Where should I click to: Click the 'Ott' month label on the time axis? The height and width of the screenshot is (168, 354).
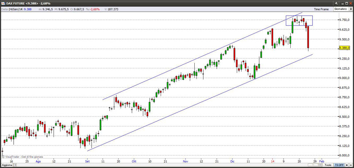(134, 161)
